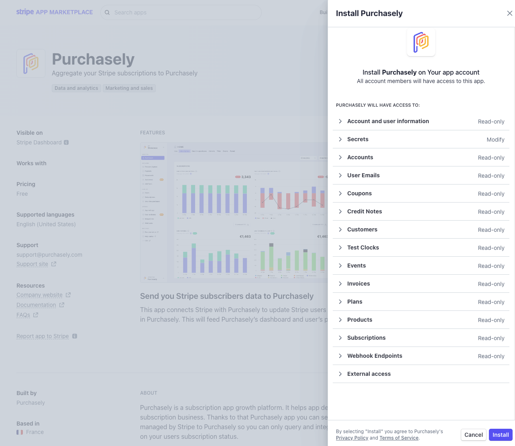Click the Stripe App Marketplace logo
This screenshot has width=515, height=446.
click(x=55, y=12)
